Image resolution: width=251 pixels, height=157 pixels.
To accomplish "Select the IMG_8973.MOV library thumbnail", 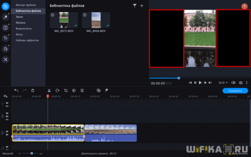I will 64,20.
